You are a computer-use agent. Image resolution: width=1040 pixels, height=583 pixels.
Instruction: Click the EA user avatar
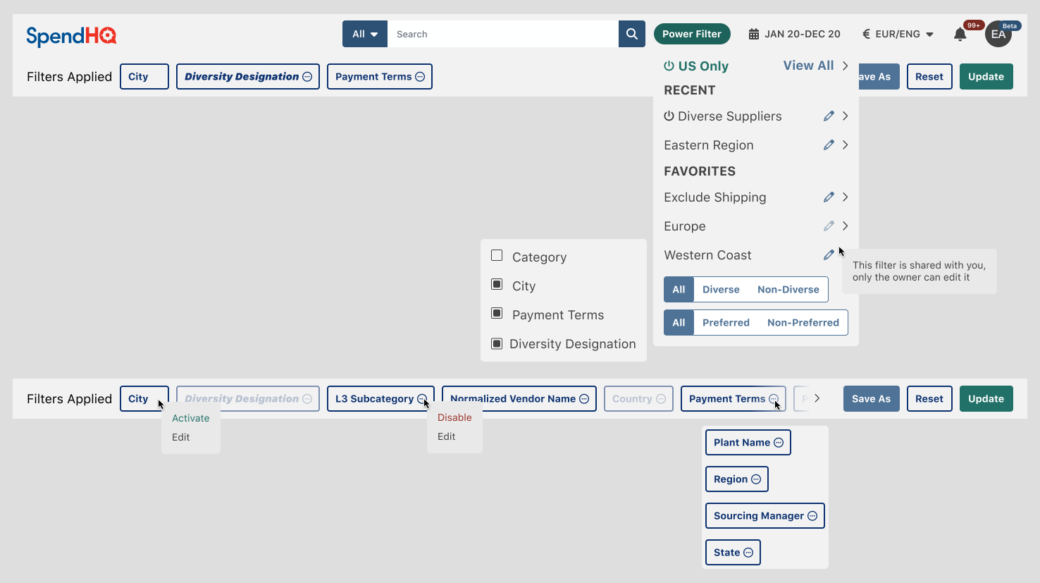[998, 35]
